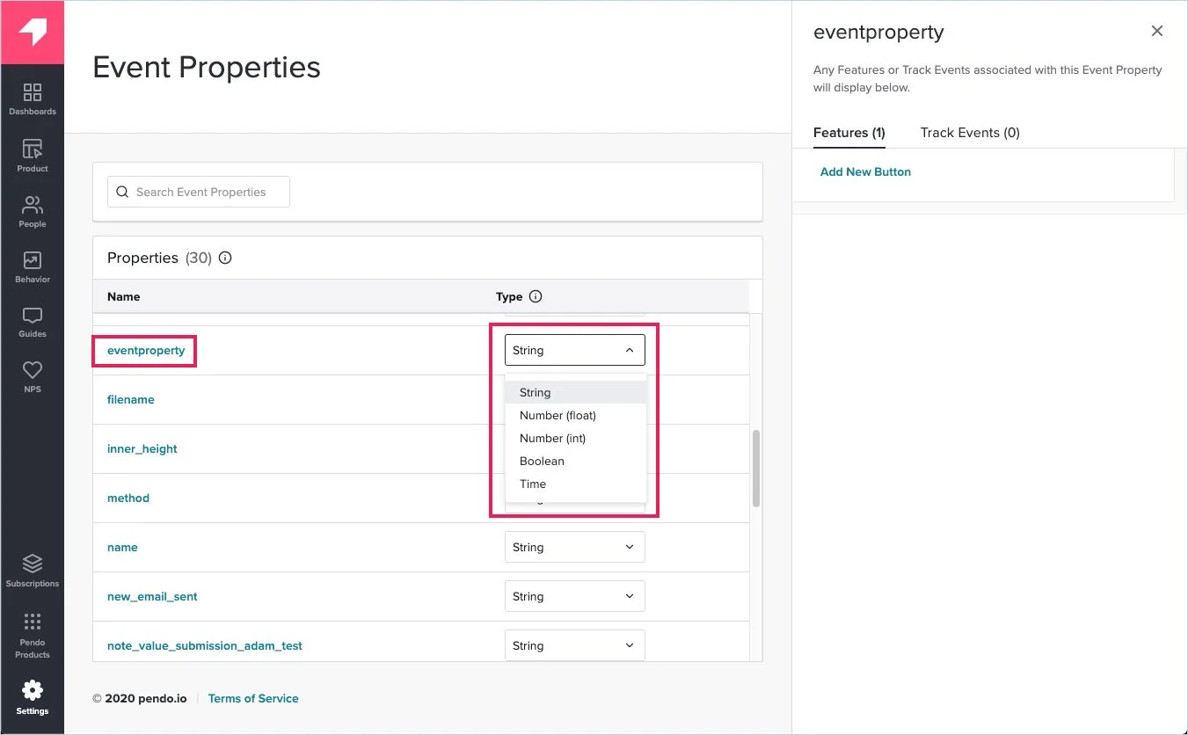The width and height of the screenshot is (1188, 735).
Task: Open the Add New Button feature link
Action: 865,171
